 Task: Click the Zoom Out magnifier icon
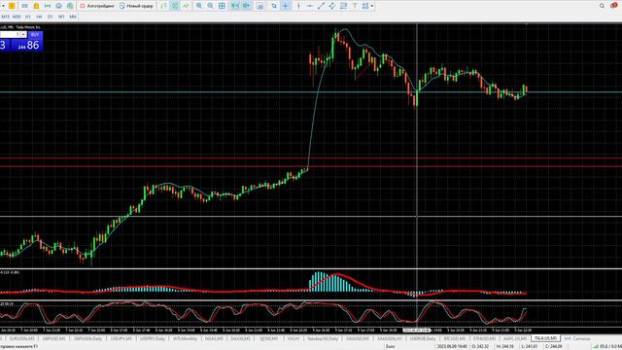coord(210,6)
